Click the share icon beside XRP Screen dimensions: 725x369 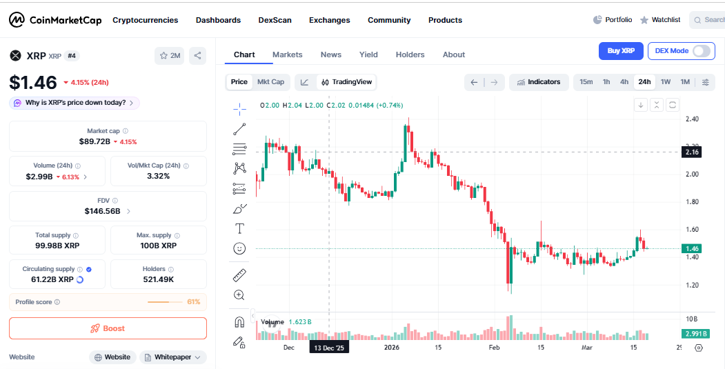tap(197, 56)
